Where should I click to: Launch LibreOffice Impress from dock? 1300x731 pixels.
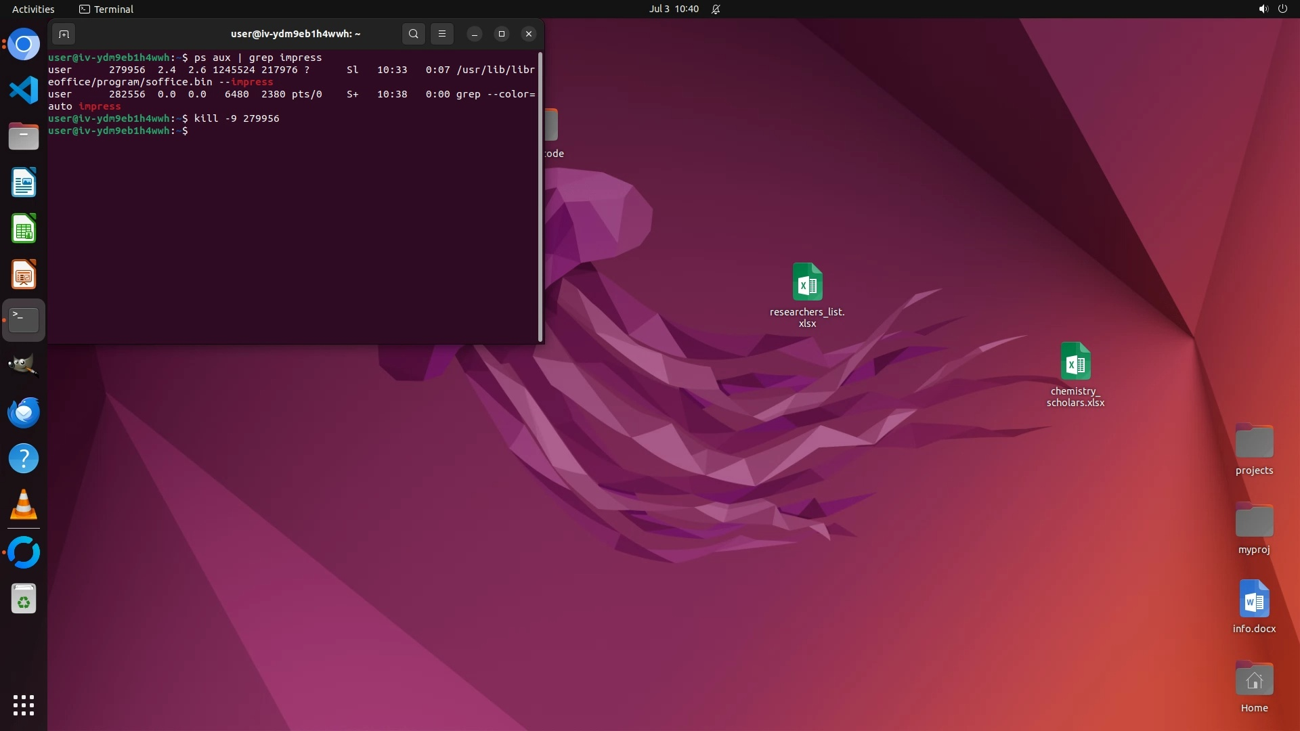24,275
